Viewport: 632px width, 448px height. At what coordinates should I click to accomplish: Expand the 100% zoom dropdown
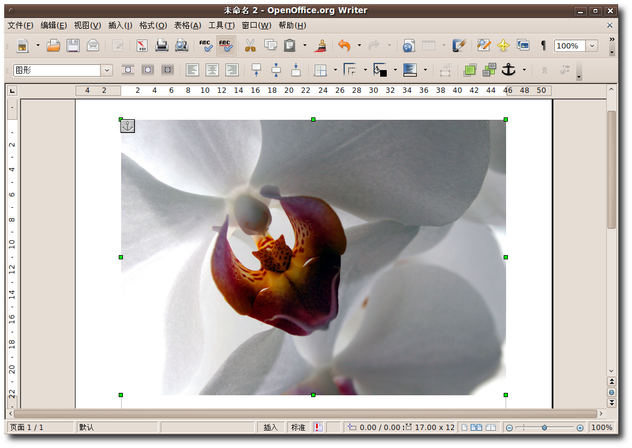click(592, 46)
